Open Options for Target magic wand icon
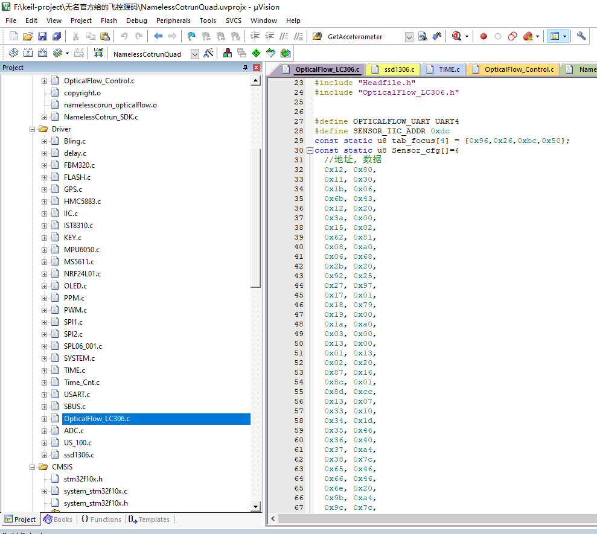 (208, 53)
